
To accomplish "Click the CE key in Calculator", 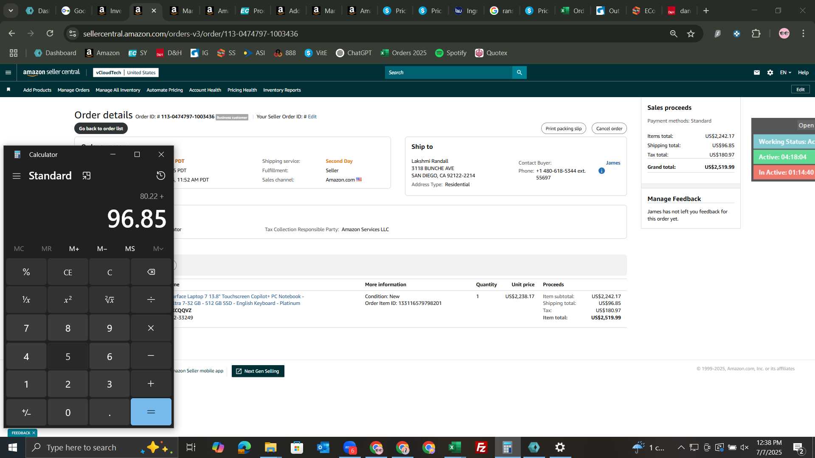I will [68, 272].
